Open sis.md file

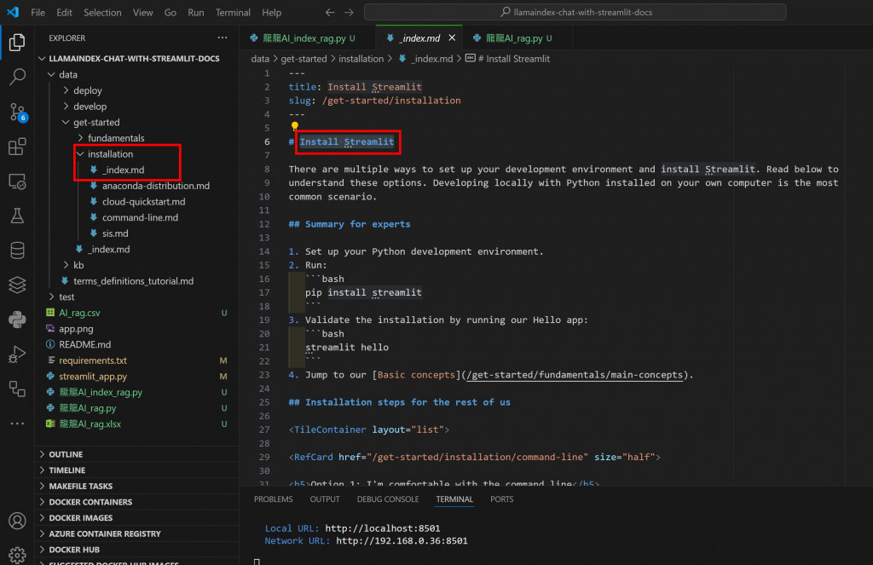(x=136, y=233)
